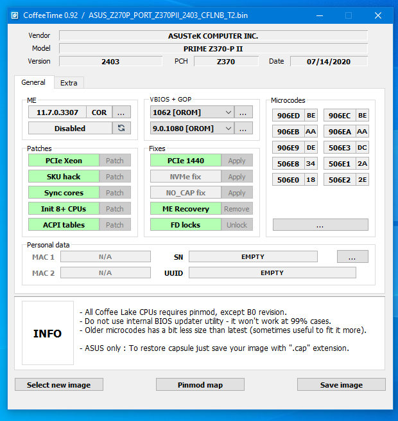Image resolution: width=398 pixels, height=421 pixels.
Task: Click Patch next to Init 8+ CPUs
Action: click(x=115, y=209)
